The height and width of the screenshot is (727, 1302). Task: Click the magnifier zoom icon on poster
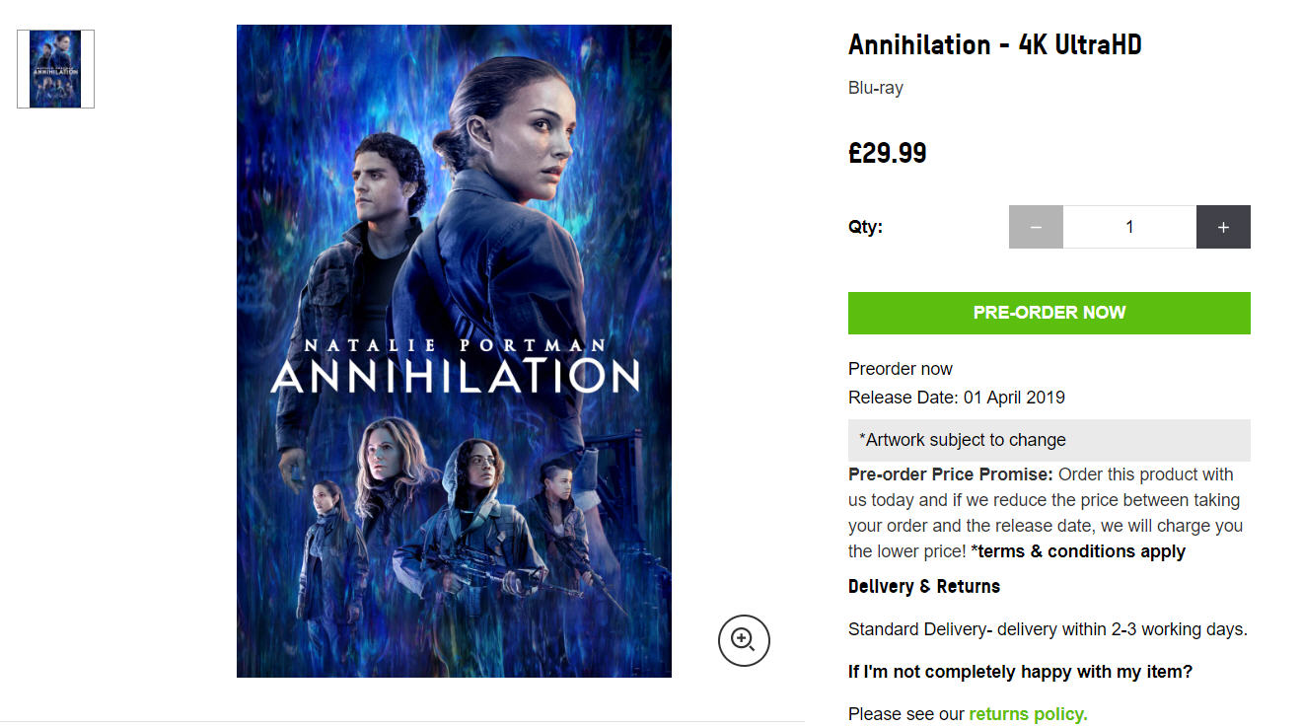pos(743,640)
